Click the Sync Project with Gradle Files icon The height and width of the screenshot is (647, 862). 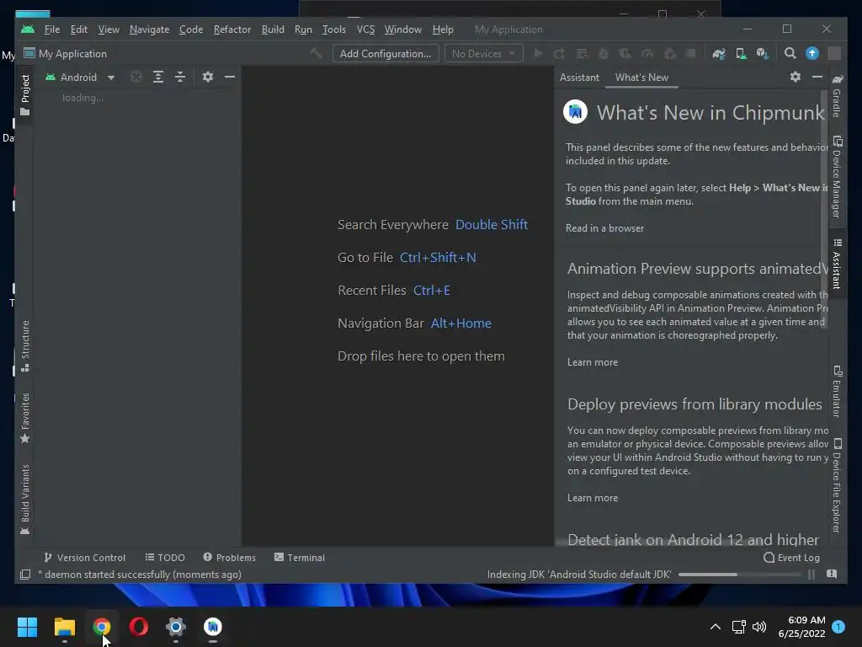click(719, 53)
